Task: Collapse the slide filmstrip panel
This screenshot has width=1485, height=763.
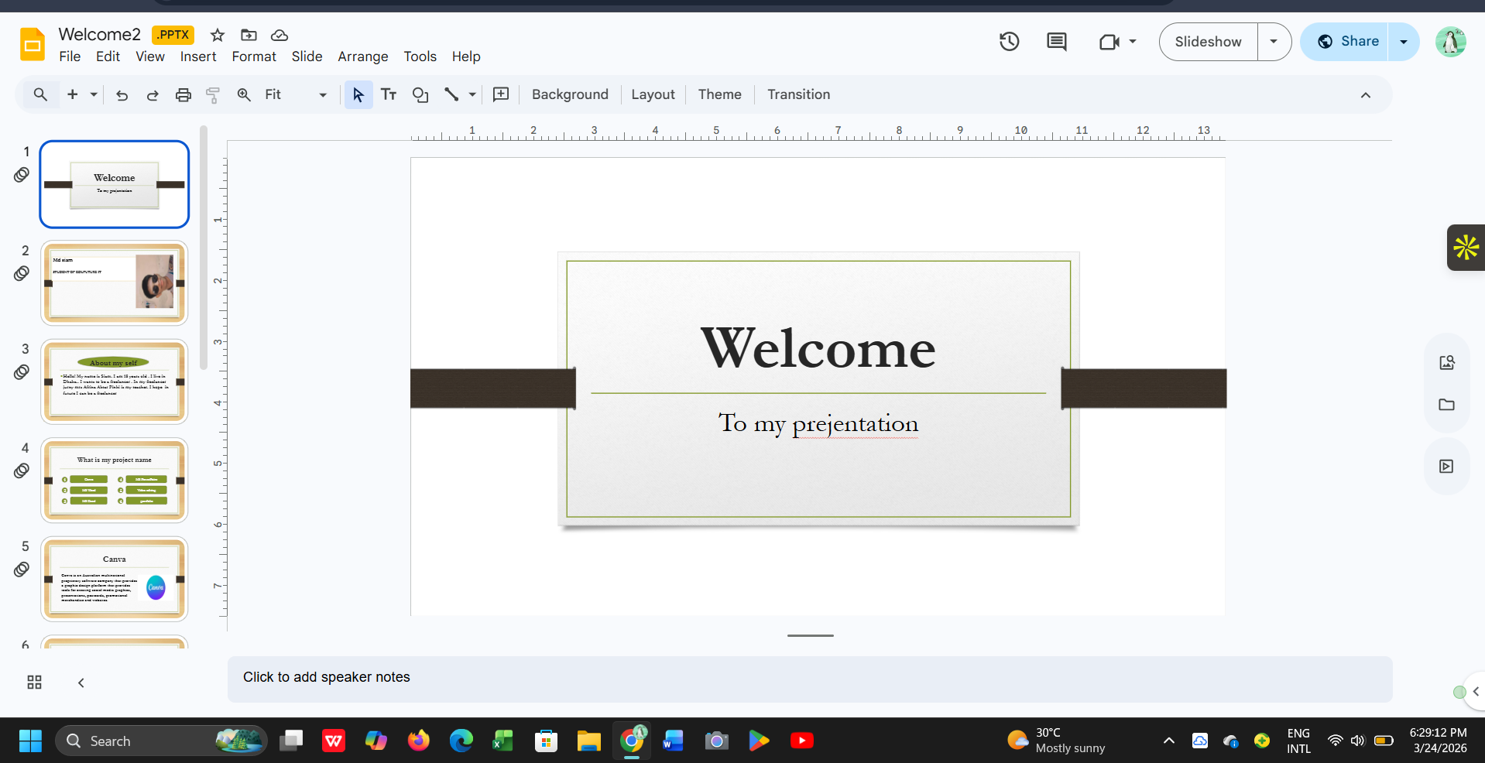Action: (x=81, y=683)
